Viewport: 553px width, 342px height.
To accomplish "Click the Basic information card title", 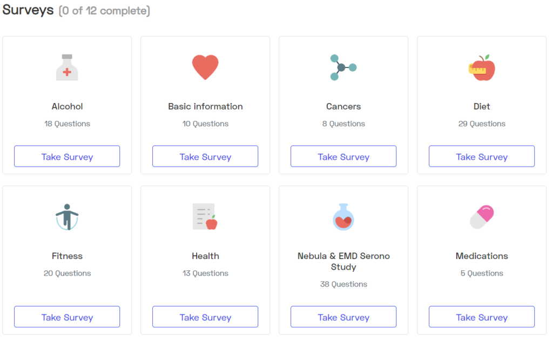I will tap(205, 106).
